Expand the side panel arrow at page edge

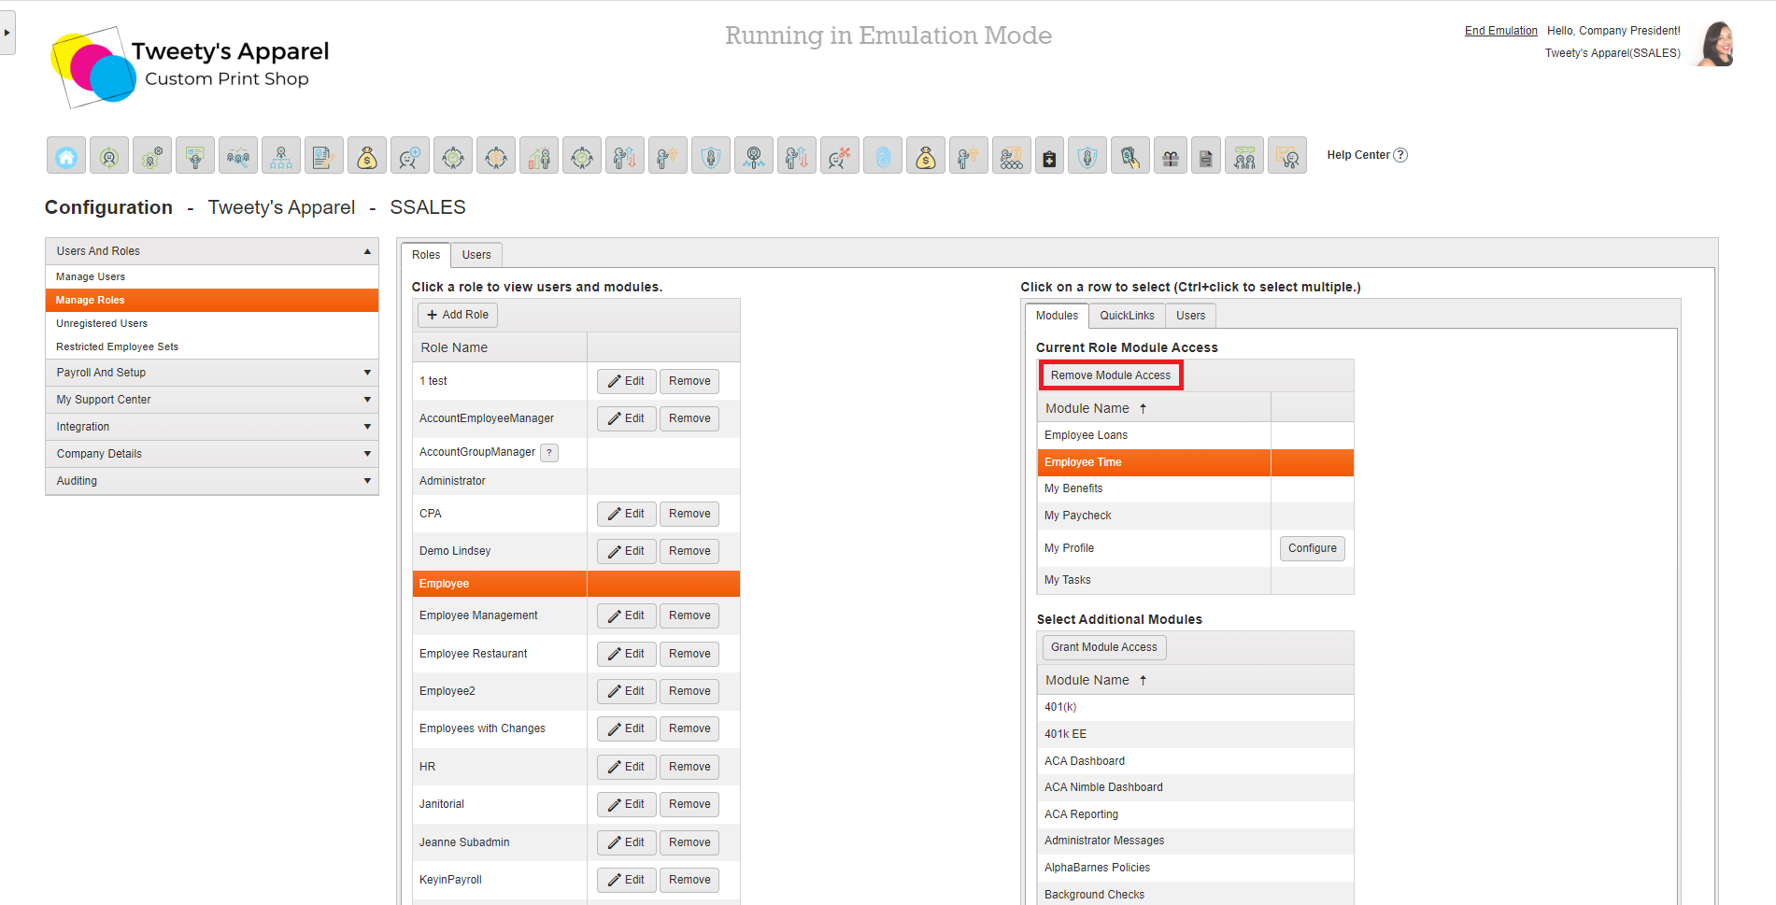[7, 33]
